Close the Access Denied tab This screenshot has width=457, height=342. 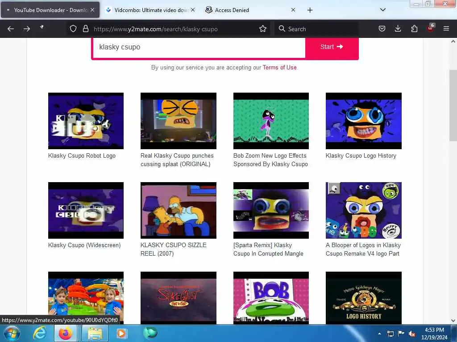pos(293,10)
